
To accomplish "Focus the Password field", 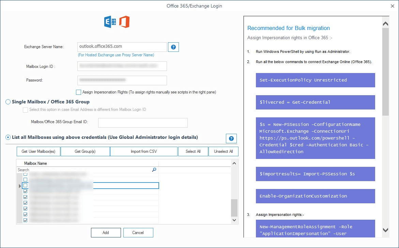I will coord(122,80).
